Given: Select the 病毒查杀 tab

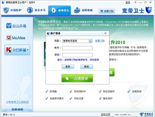Looking at the screenshot, I should point(59,10).
